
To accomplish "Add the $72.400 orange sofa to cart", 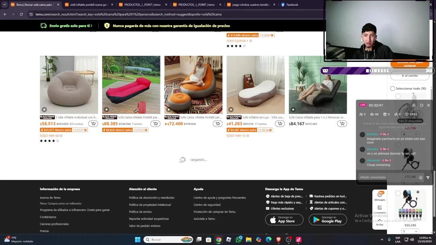I will [218, 124].
